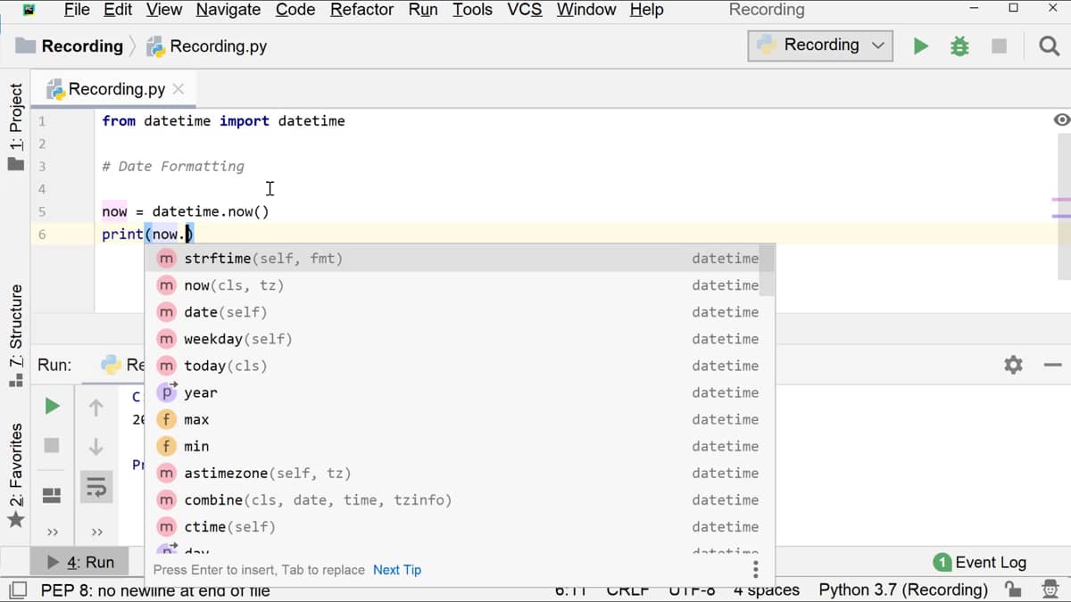Open the Window menu
This screenshot has height=602, width=1071.
tap(586, 10)
